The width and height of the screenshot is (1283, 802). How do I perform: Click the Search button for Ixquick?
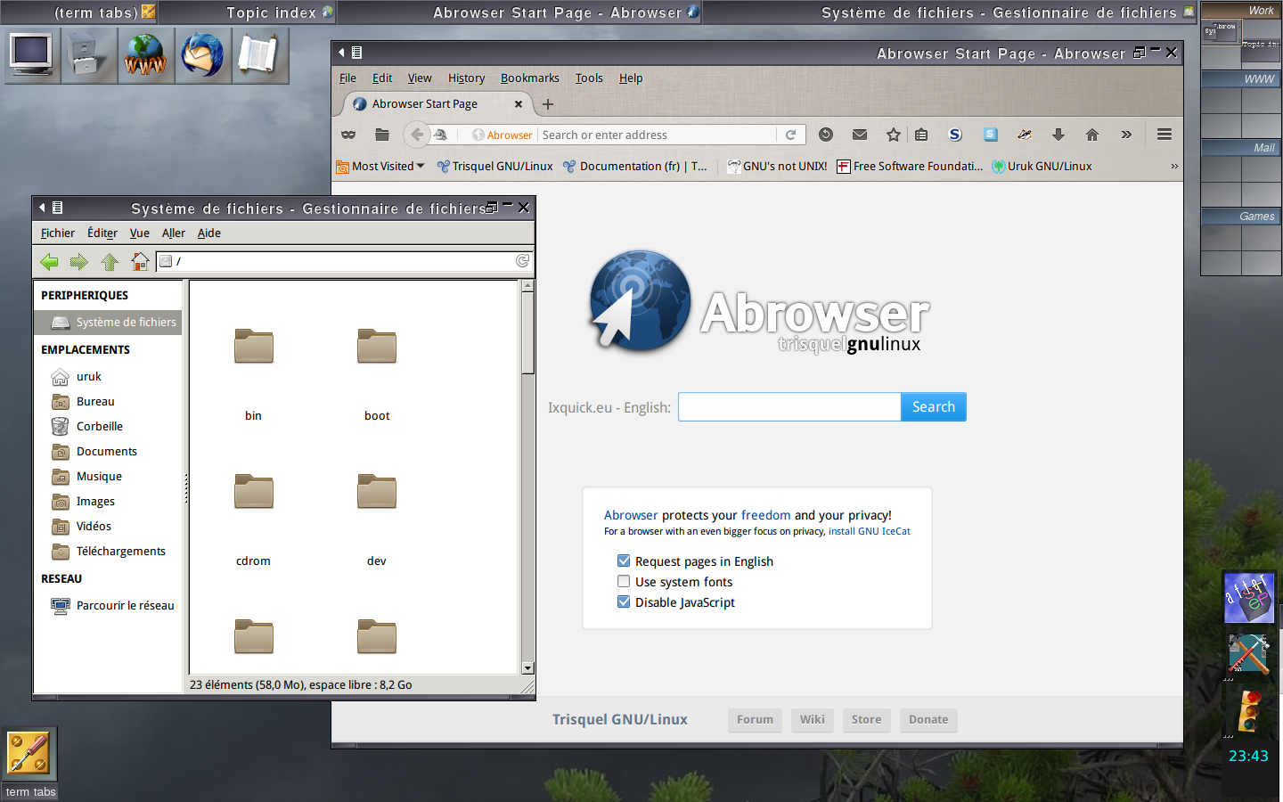tap(933, 407)
